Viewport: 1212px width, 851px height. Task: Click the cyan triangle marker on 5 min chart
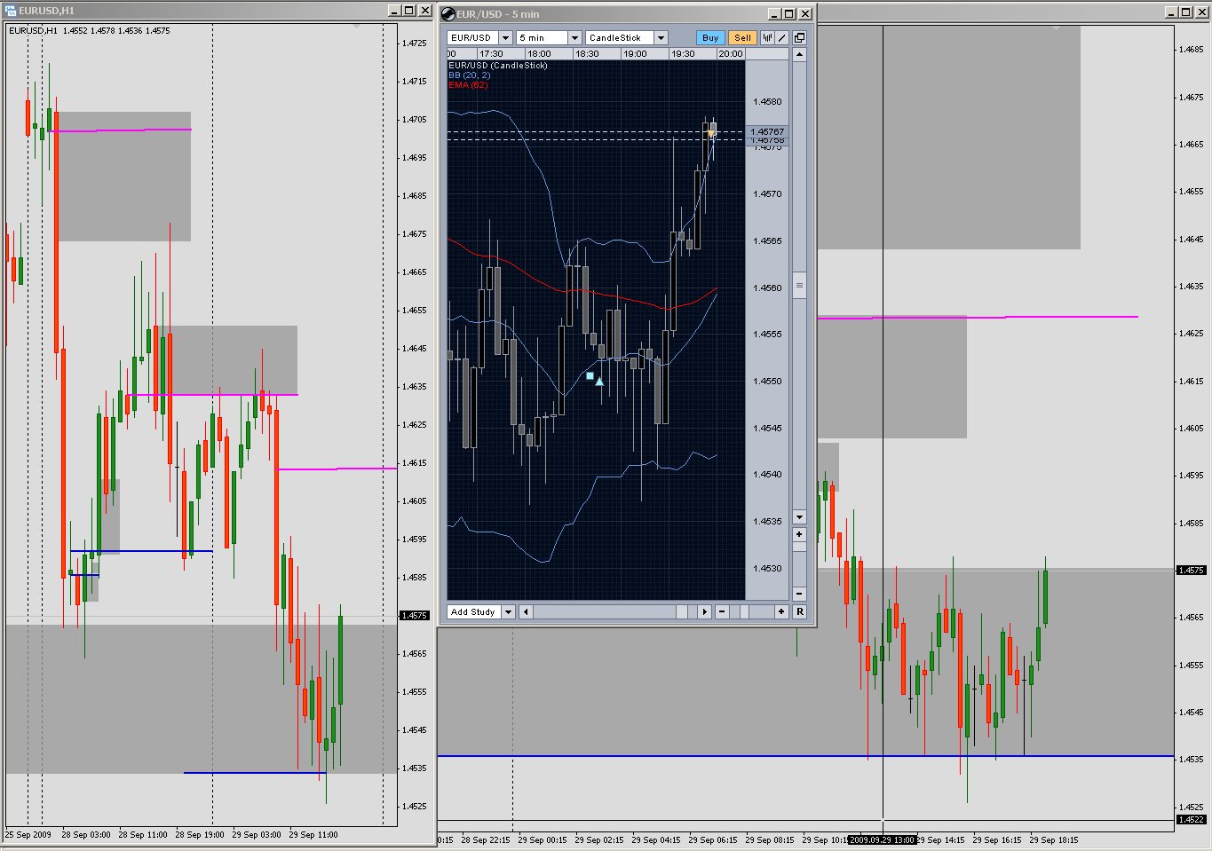(x=599, y=382)
